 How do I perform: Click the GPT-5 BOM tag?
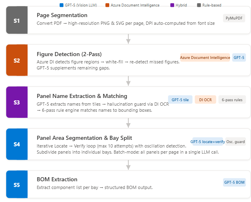tap(234, 182)
